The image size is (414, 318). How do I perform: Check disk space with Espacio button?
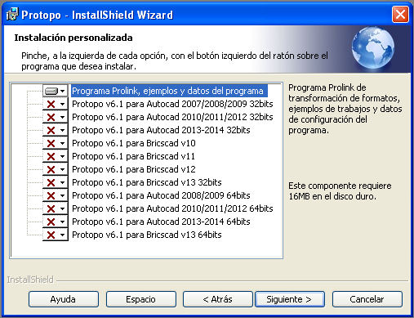pyautogui.click(x=141, y=299)
